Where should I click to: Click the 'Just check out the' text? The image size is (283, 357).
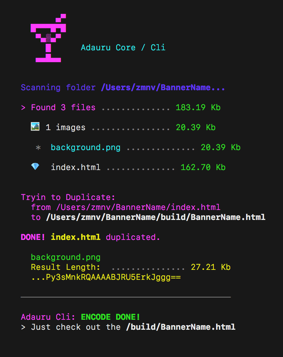coord(76,327)
